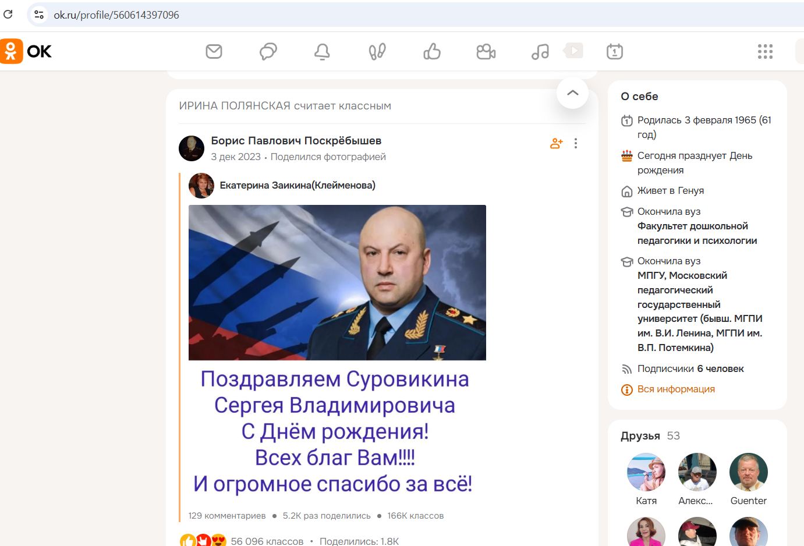This screenshot has height=546, width=804.
Task: Click the up-chevron scroll-to-top button
Action: click(x=572, y=93)
